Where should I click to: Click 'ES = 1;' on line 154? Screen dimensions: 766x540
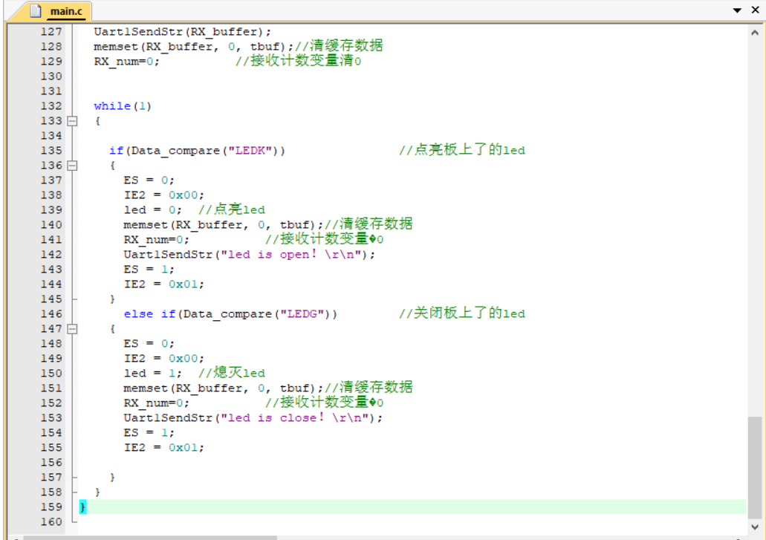pos(149,432)
